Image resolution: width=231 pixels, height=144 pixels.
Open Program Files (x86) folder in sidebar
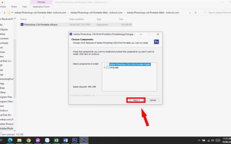7,102
